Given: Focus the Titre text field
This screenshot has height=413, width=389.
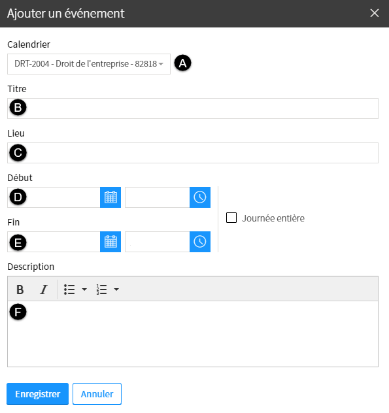Looking at the screenshot, I should tap(193, 108).
